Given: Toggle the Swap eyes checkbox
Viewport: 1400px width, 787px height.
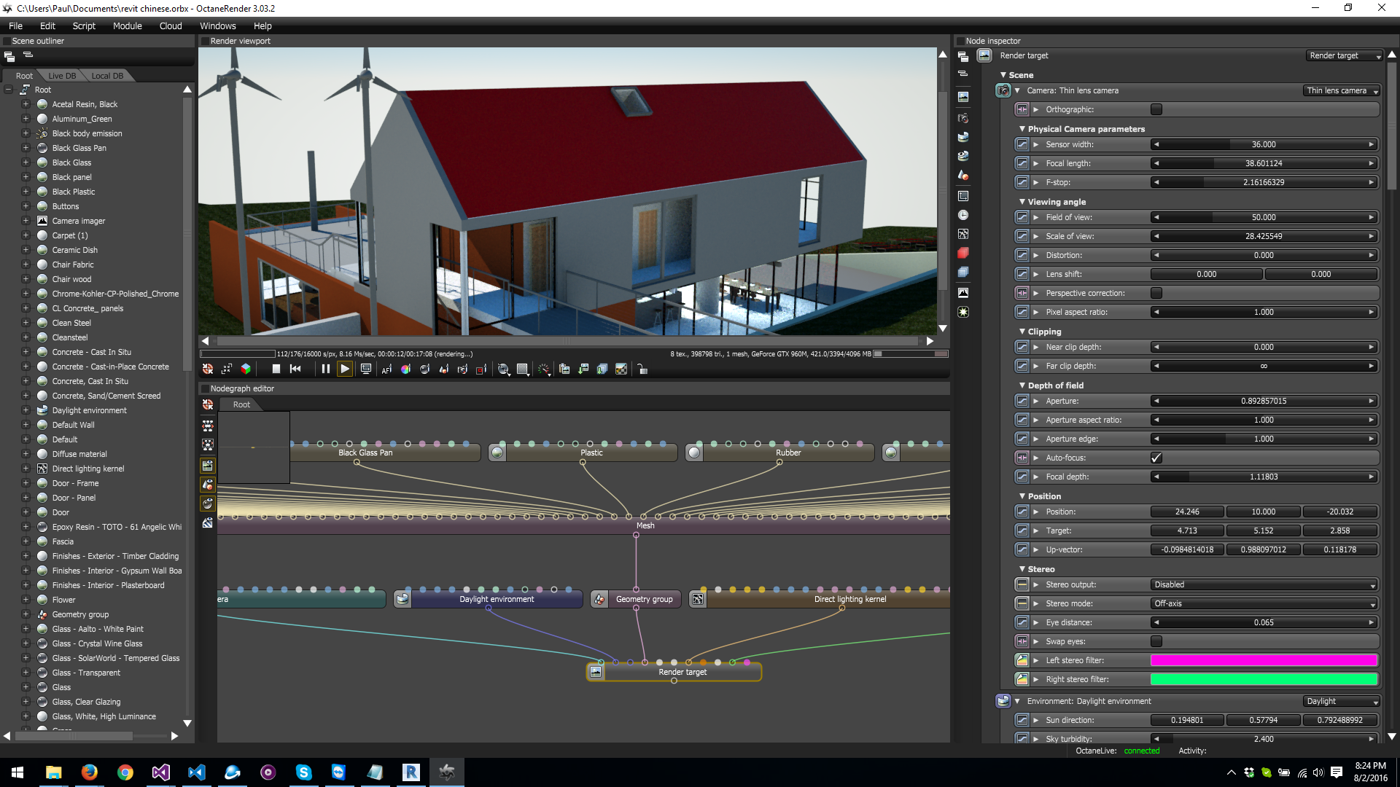Looking at the screenshot, I should click(x=1156, y=641).
